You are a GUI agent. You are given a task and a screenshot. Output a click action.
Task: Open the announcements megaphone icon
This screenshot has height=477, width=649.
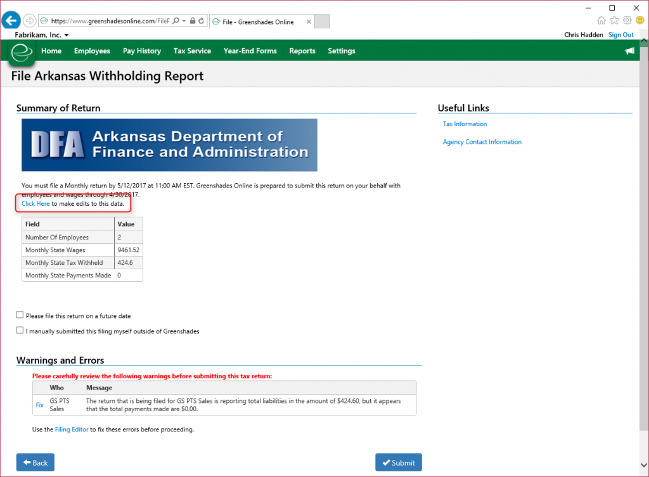629,51
